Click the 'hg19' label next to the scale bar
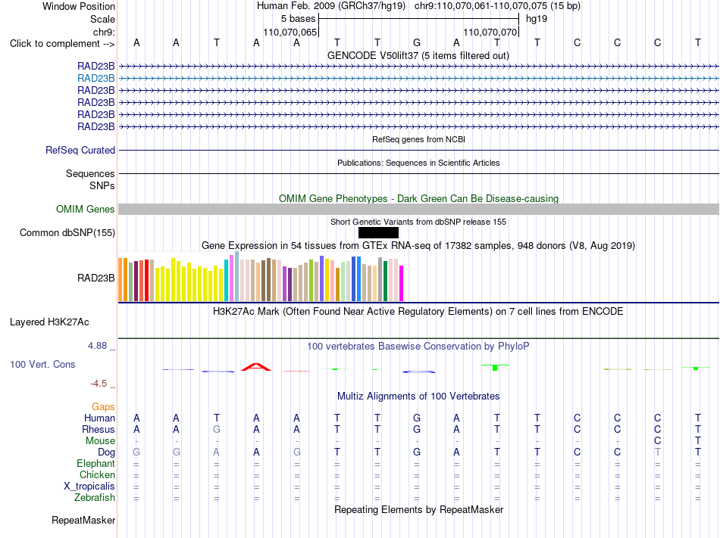This screenshot has width=720, height=538. pyautogui.click(x=537, y=19)
